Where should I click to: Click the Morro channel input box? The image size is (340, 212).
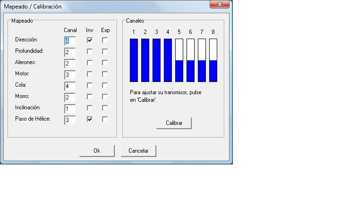tap(70, 97)
